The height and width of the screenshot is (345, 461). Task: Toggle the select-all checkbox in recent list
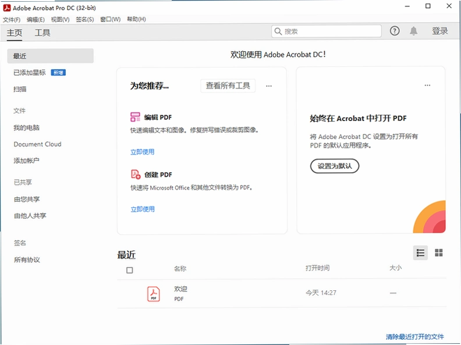129,270
